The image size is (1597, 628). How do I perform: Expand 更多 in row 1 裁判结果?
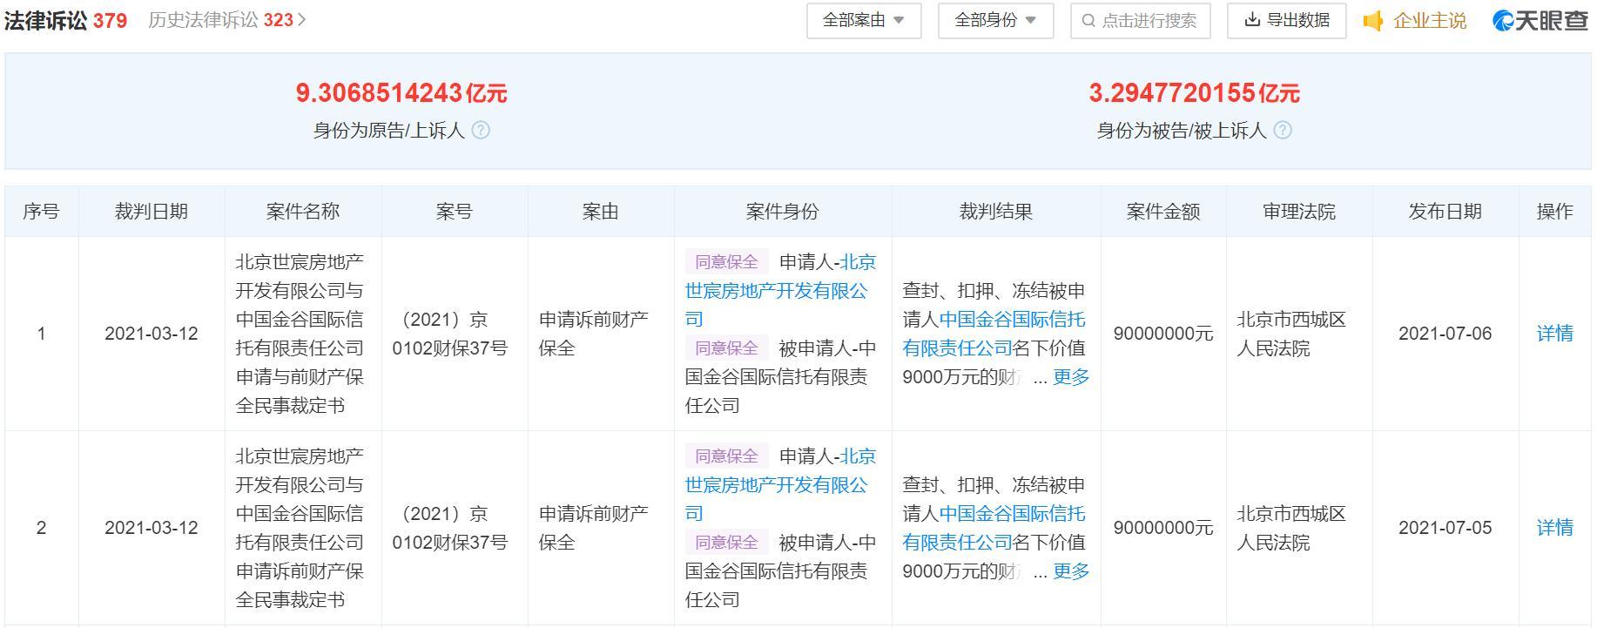tap(1071, 377)
